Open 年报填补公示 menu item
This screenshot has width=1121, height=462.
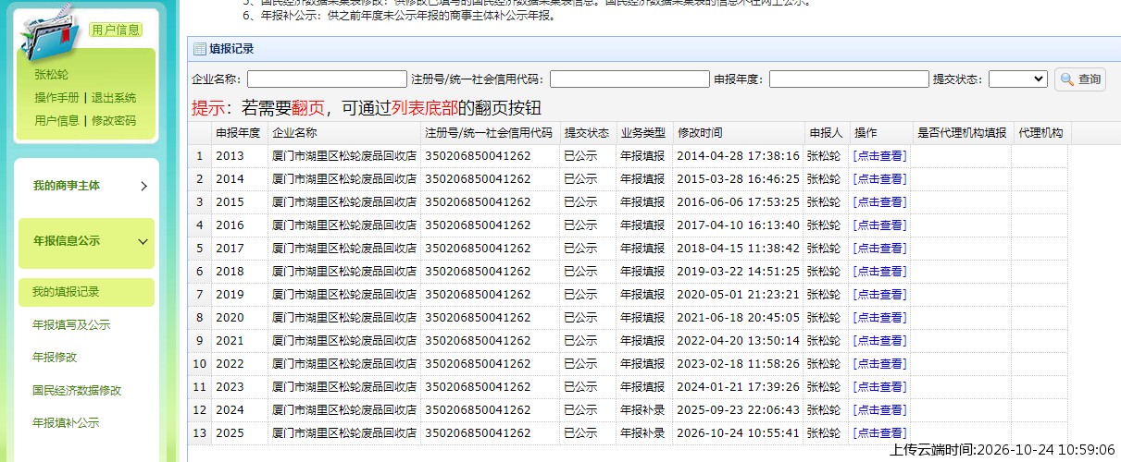click(66, 423)
